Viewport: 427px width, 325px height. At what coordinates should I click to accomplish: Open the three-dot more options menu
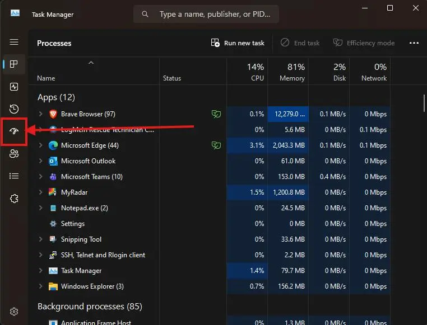tap(414, 43)
